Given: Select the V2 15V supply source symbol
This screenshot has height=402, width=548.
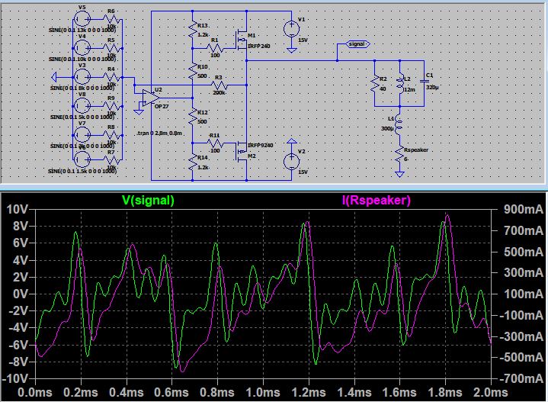Looking at the screenshot, I should coord(291,162).
